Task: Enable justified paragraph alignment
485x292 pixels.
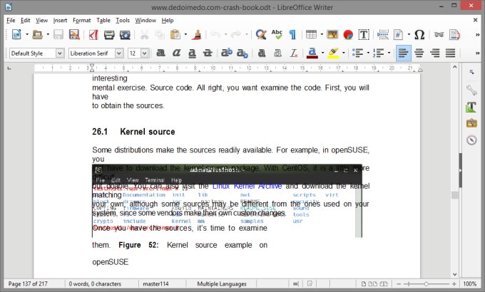Action: (x=450, y=53)
